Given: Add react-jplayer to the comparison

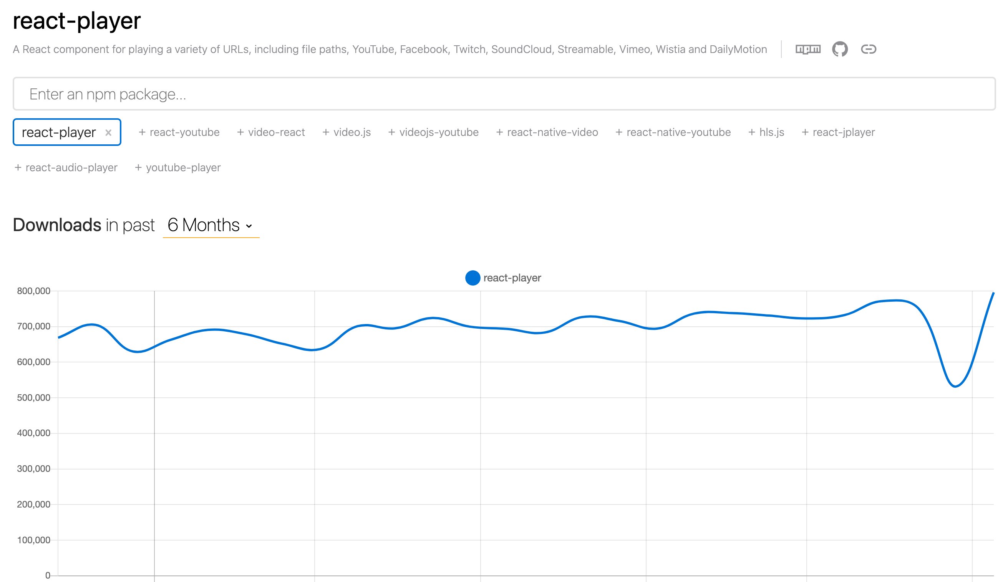Looking at the screenshot, I should pyautogui.click(x=838, y=132).
